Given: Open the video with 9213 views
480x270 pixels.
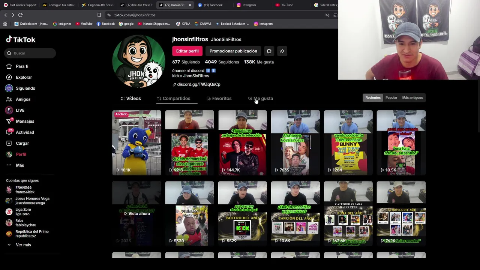Looking at the screenshot, I should pos(189,142).
